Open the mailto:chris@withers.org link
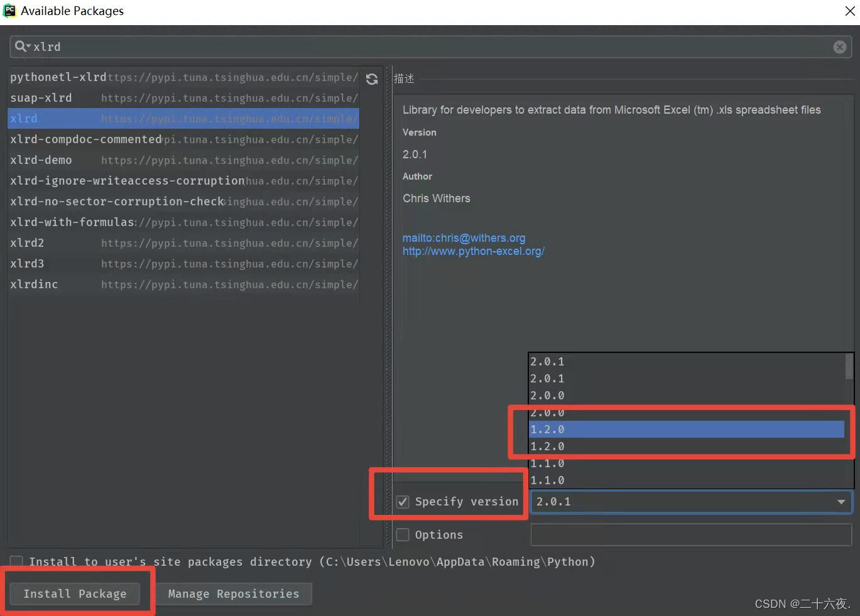 464,238
